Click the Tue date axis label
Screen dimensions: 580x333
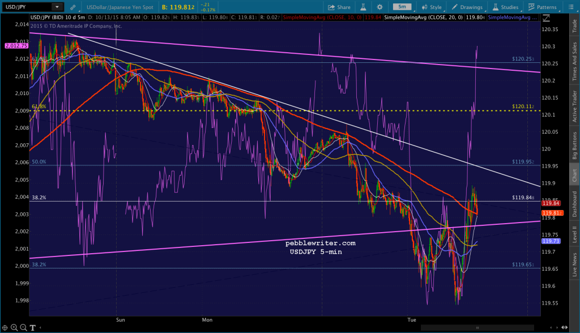(412, 319)
